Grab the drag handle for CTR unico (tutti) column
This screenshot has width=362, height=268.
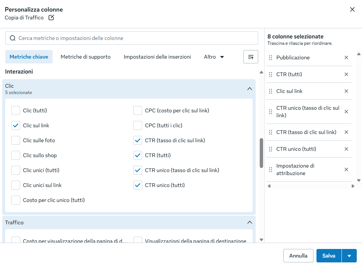point(271,149)
